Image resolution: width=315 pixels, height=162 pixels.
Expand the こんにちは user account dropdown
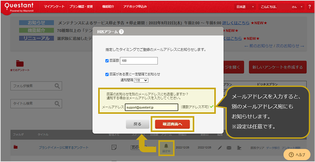click(281, 7)
